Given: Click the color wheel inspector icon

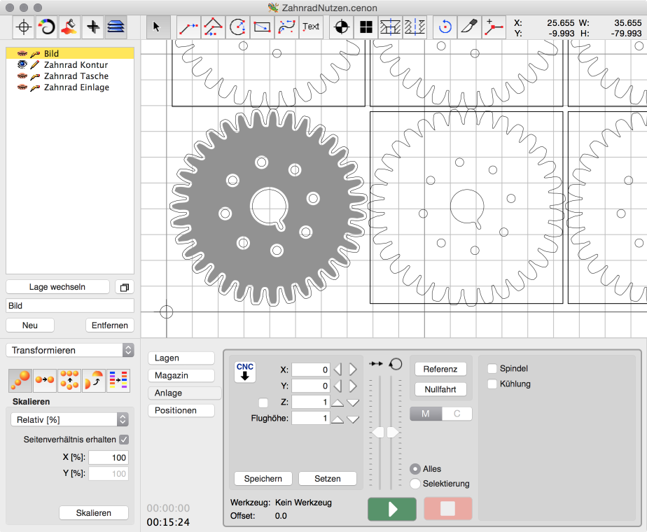Looking at the screenshot, I should pyautogui.click(x=47, y=27).
